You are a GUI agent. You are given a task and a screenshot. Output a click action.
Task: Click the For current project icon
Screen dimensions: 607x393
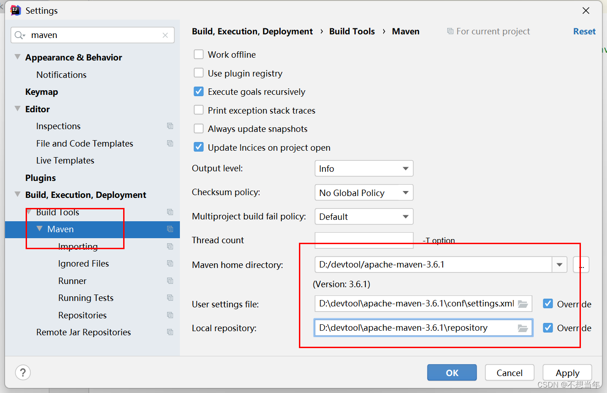[450, 32]
